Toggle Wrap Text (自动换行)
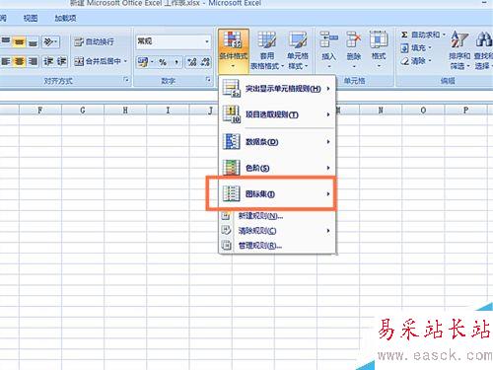 pyautogui.click(x=94, y=41)
